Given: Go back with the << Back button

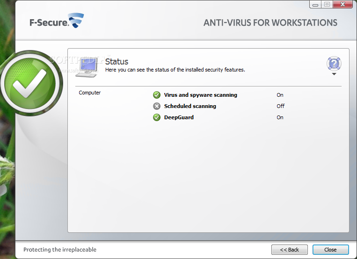Looking at the screenshot, I should click(289, 250).
